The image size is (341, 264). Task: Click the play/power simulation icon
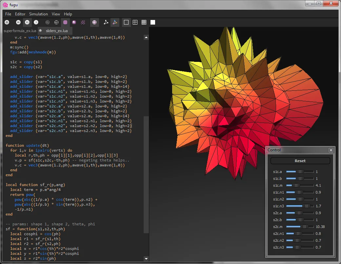tap(7, 22)
